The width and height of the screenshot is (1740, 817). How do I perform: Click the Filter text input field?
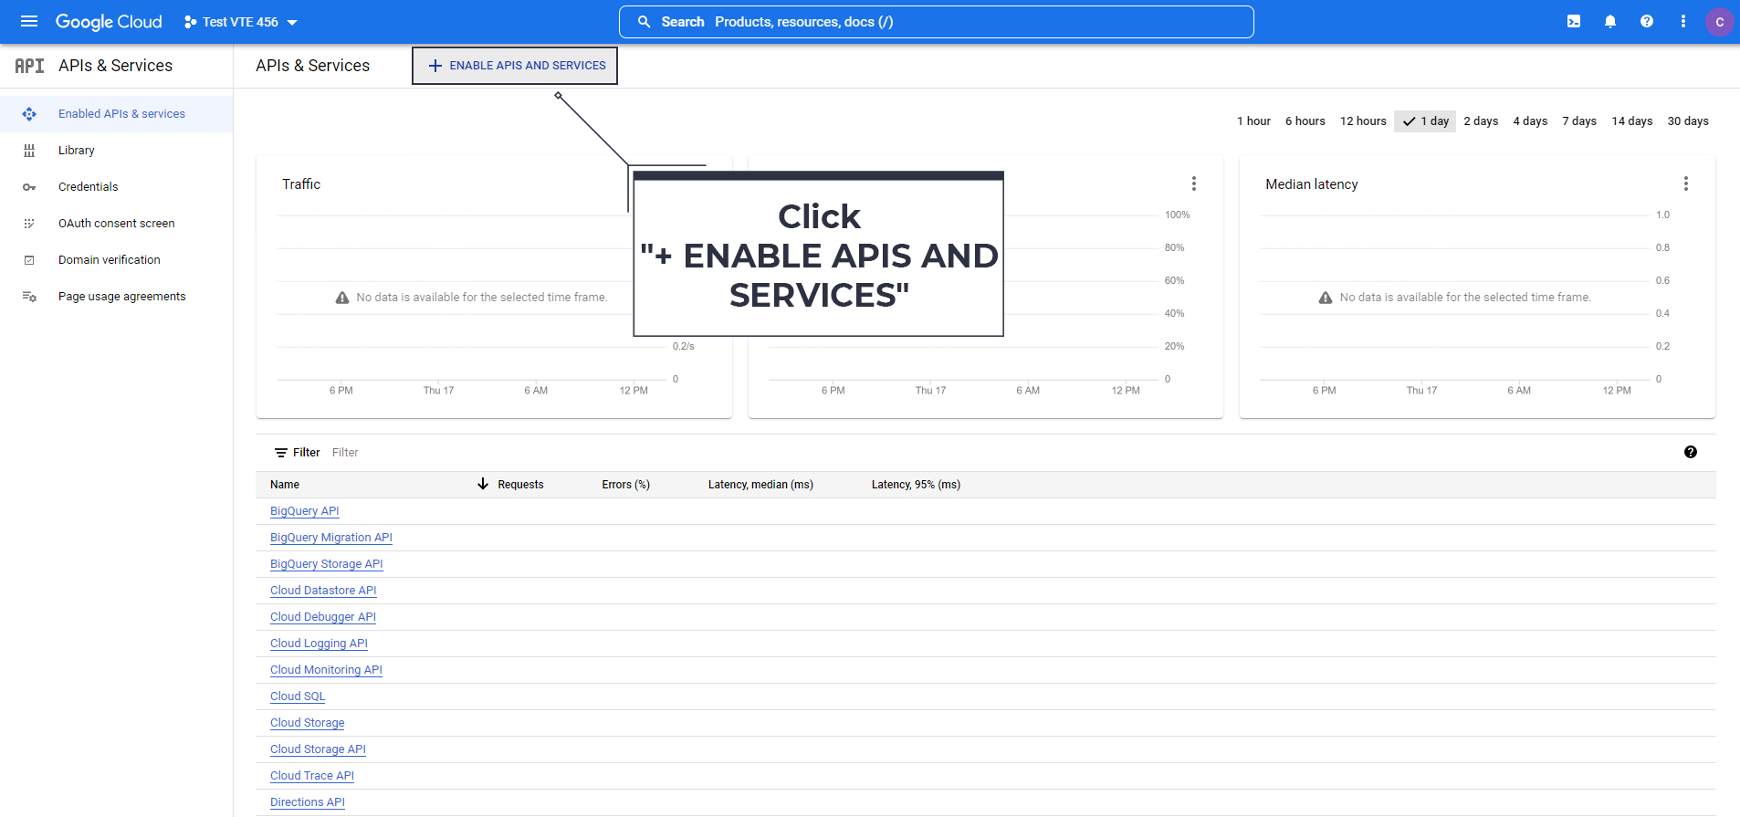1000,453
